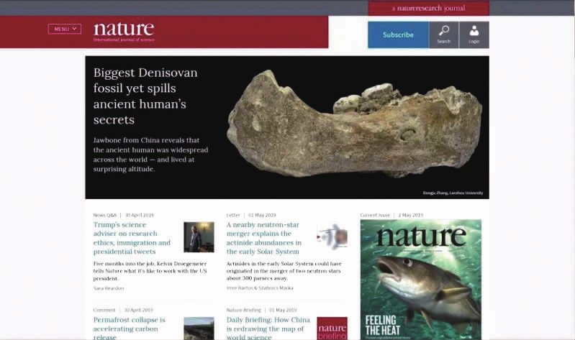Click the 'News Q&A' category label
This screenshot has height=340, width=575.
pos(105,215)
